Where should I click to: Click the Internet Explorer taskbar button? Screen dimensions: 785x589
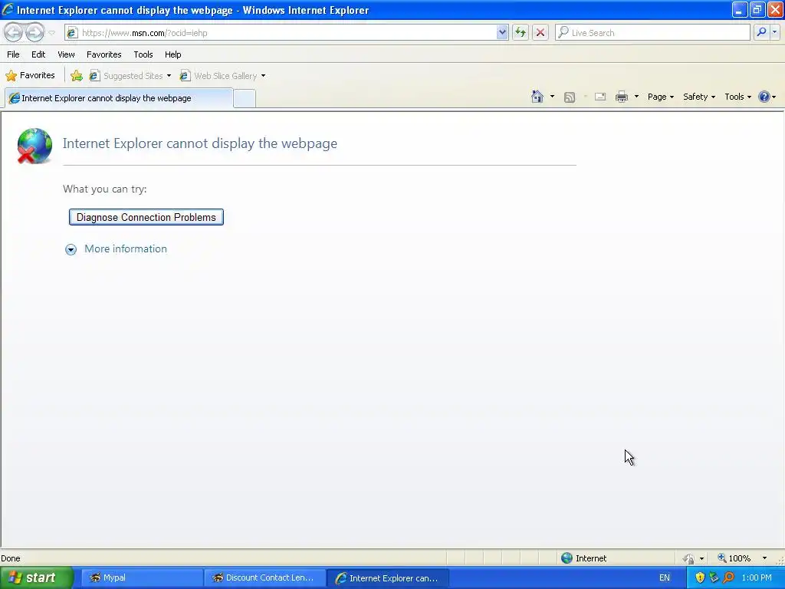388,577
